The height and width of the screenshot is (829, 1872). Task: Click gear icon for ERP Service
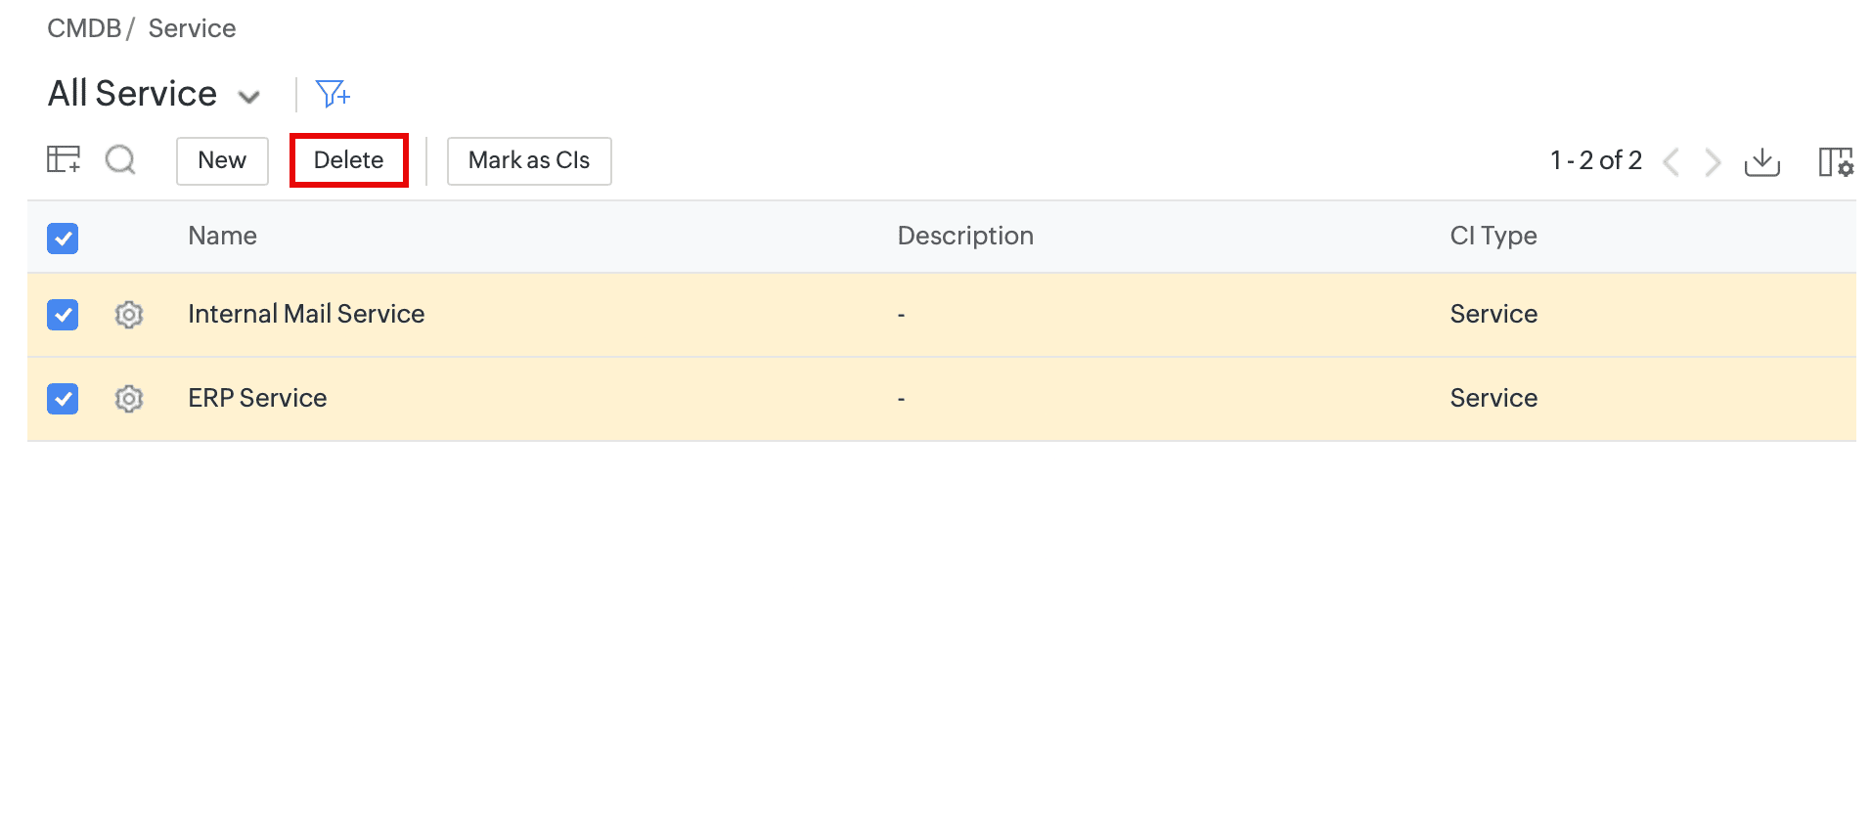[129, 399]
